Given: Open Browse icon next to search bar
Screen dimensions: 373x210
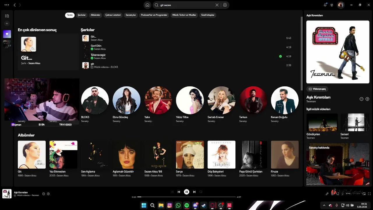Looking at the screenshot, I should point(225,5).
